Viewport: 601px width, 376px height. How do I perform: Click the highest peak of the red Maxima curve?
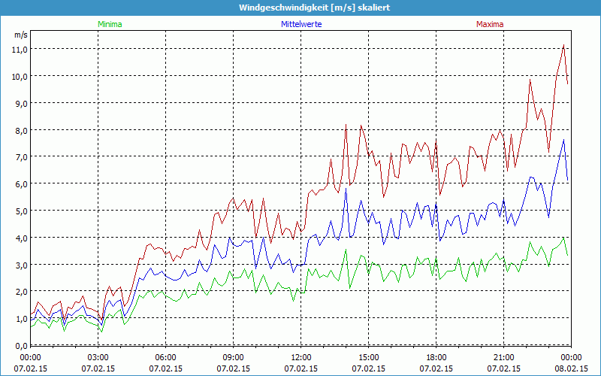(x=563, y=45)
